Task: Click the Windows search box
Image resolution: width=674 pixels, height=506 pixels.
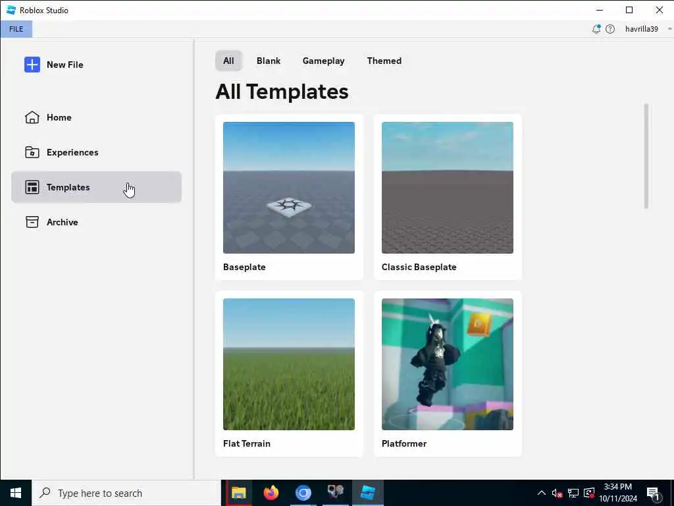Action: pos(126,493)
